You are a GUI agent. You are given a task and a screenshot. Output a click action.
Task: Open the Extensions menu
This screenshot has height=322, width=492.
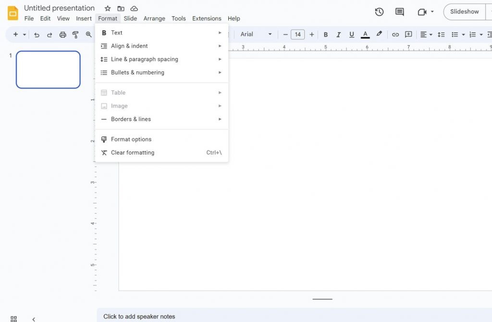click(207, 19)
